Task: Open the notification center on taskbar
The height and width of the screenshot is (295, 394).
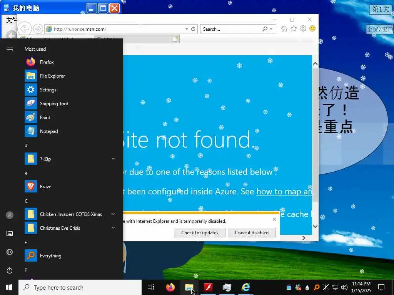Action: [381, 287]
